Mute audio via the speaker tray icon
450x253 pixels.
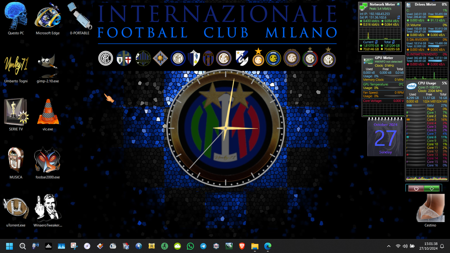[405, 246]
